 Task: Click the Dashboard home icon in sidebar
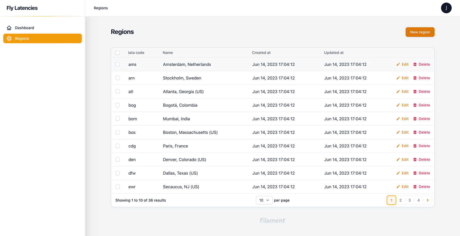9,28
